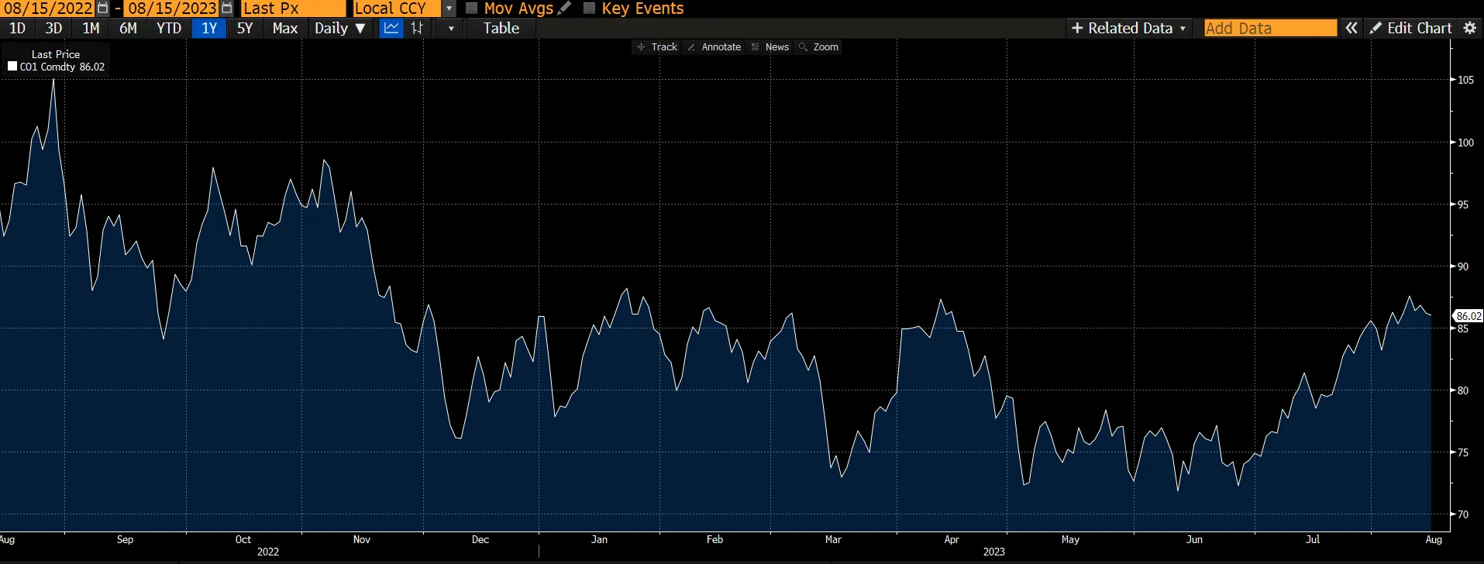Click the moving averages pencil edit icon
Viewport: 1484px width, 564px height.
[564, 8]
